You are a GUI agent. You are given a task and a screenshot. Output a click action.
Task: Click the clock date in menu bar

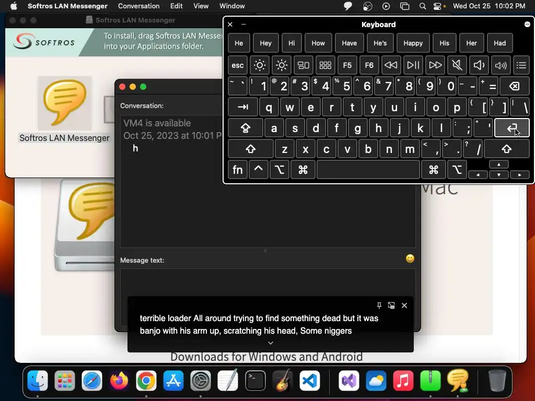[489, 6]
